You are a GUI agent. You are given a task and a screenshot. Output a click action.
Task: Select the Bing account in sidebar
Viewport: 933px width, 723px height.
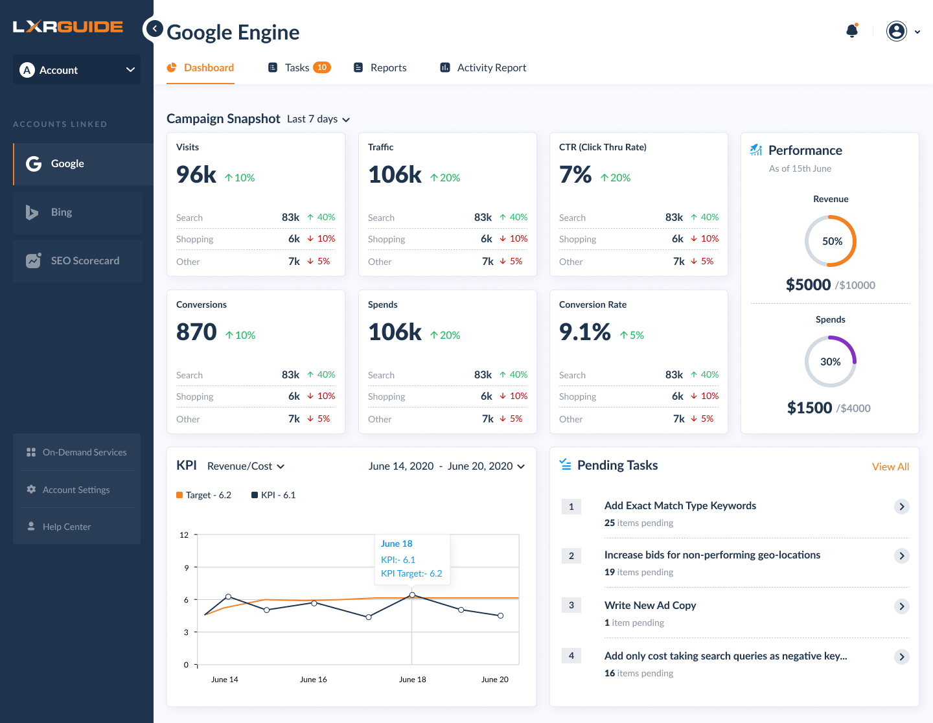coord(78,212)
